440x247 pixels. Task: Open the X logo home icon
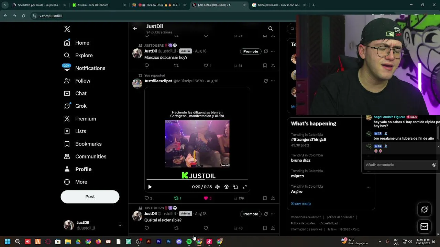(x=67, y=29)
